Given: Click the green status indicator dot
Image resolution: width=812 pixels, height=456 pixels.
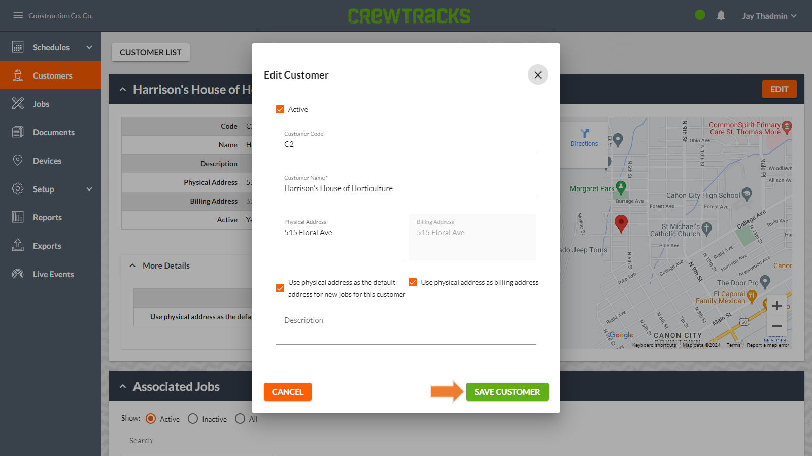Looking at the screenshot, I should 700,15.
